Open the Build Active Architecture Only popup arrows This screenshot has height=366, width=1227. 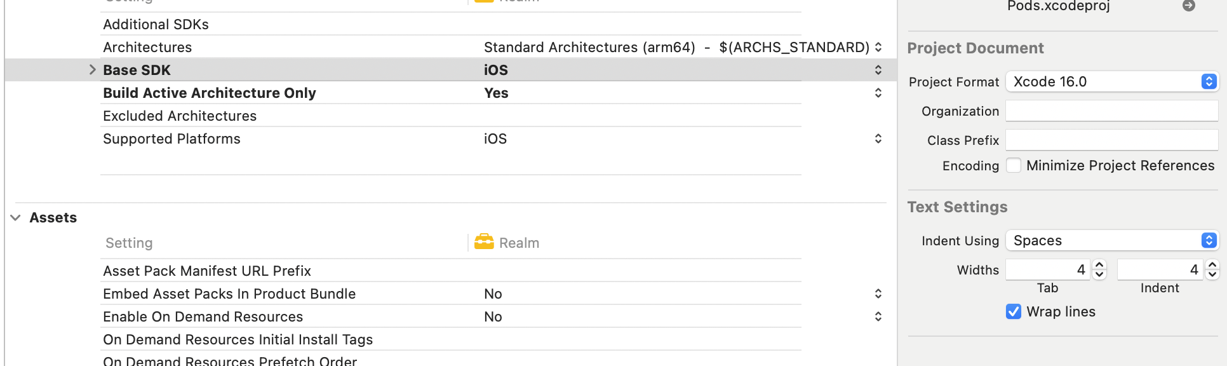pos(878,93)
